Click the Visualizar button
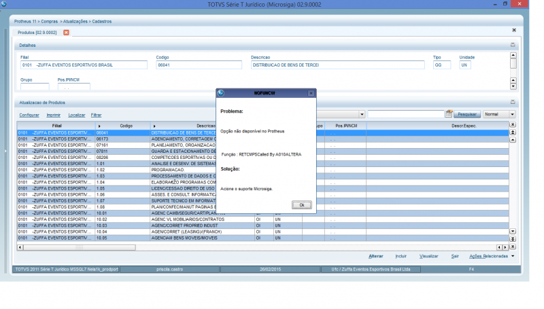Screen dimensions: 544x309 [x=429, y=256]
